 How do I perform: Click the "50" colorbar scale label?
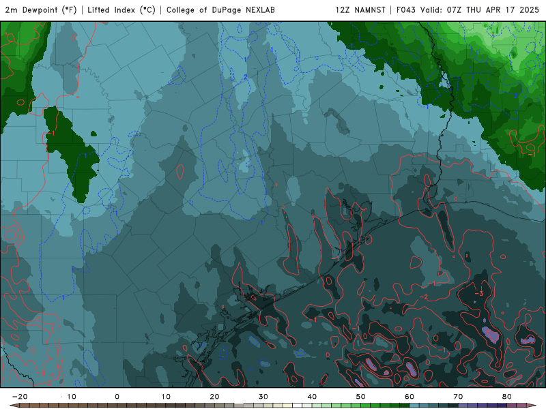coord(361,397)
